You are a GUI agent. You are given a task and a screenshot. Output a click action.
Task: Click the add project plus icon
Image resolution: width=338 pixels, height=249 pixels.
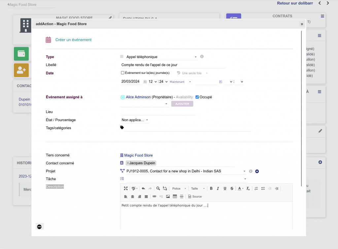coord(257,171)
